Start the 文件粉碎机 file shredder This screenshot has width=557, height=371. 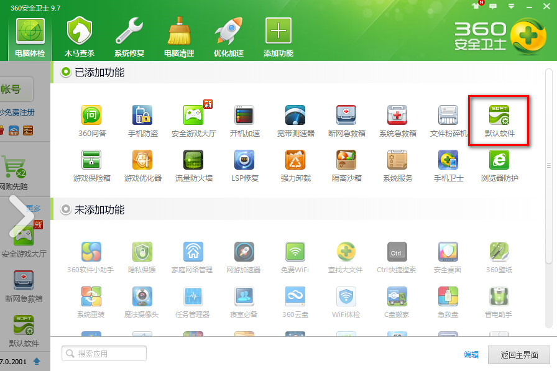[448, 118]
